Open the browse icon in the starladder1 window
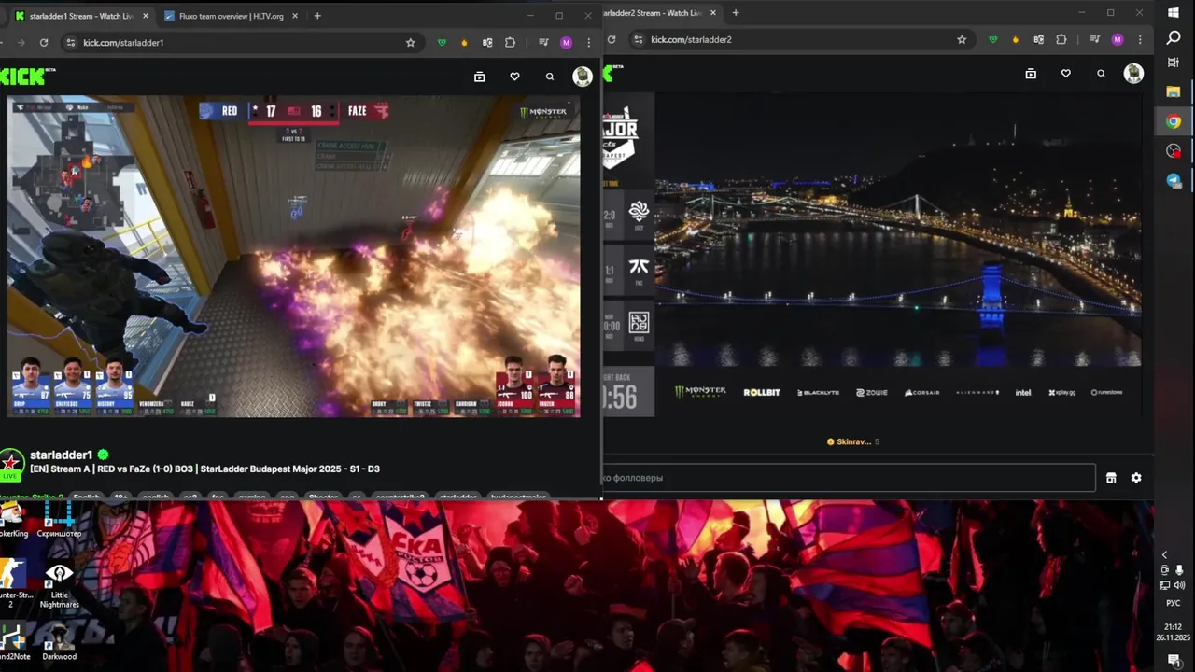 (x=480, y=77)
